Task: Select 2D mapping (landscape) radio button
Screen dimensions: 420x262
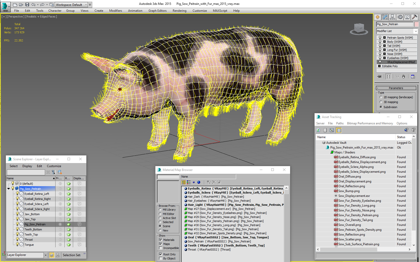Action: [x=381, y=97]
